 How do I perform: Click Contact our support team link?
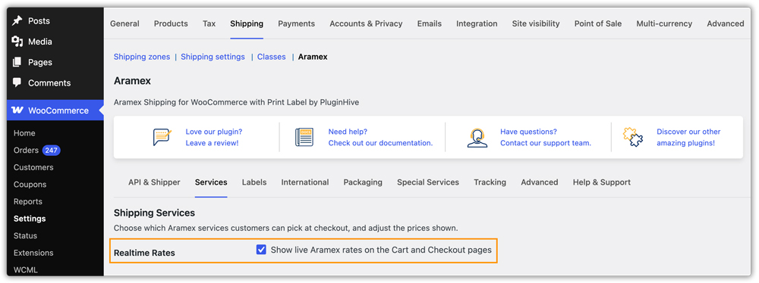click(x=546, y=143)
